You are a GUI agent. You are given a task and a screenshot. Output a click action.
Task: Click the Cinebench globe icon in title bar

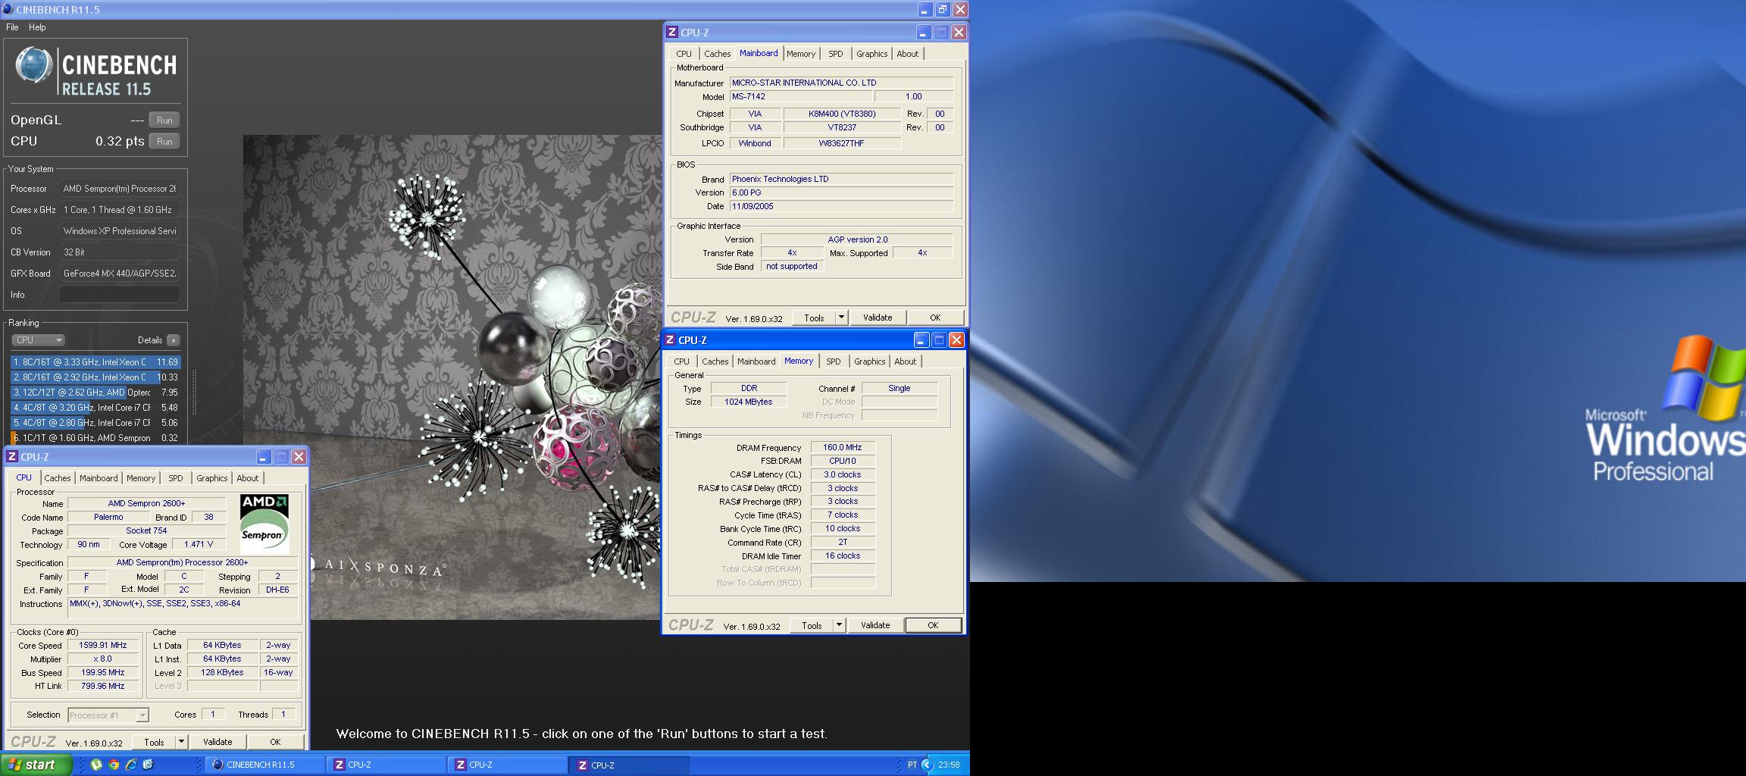coord(7,9)
